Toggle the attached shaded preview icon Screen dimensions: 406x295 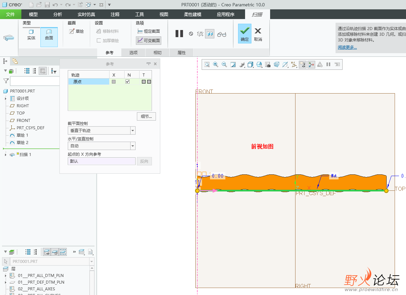[x=210, y=34]
